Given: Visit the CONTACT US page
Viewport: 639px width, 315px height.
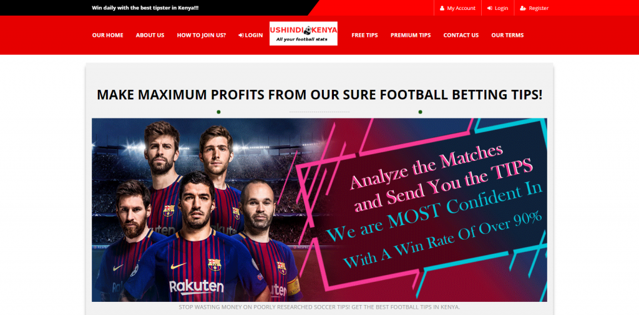Looking at the screenshot, I should tap(461, 35).
